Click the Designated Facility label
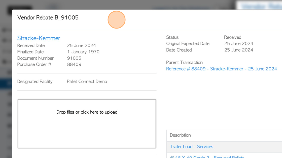The width and height of the screenshot is (282, 158). tap(35, 82)
